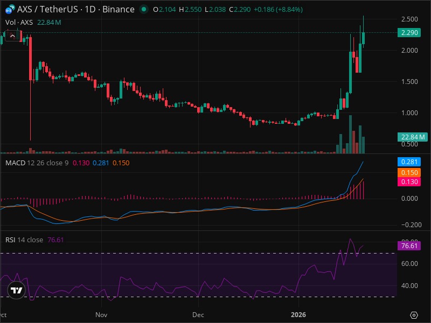Screen dimensions: 431x323
Task: Open the TradingView logo watermark button
Action: (x=17, y=290)
